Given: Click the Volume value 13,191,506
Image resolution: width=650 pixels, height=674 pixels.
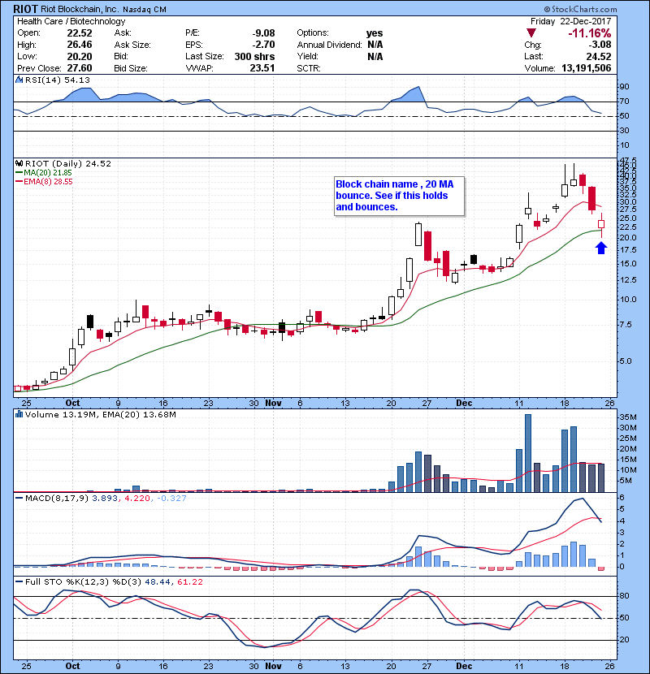Looking at the screenshot, I should (587, 68).
